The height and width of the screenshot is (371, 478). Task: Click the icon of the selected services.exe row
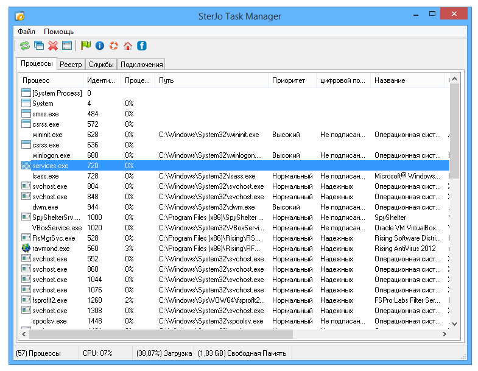26,165
